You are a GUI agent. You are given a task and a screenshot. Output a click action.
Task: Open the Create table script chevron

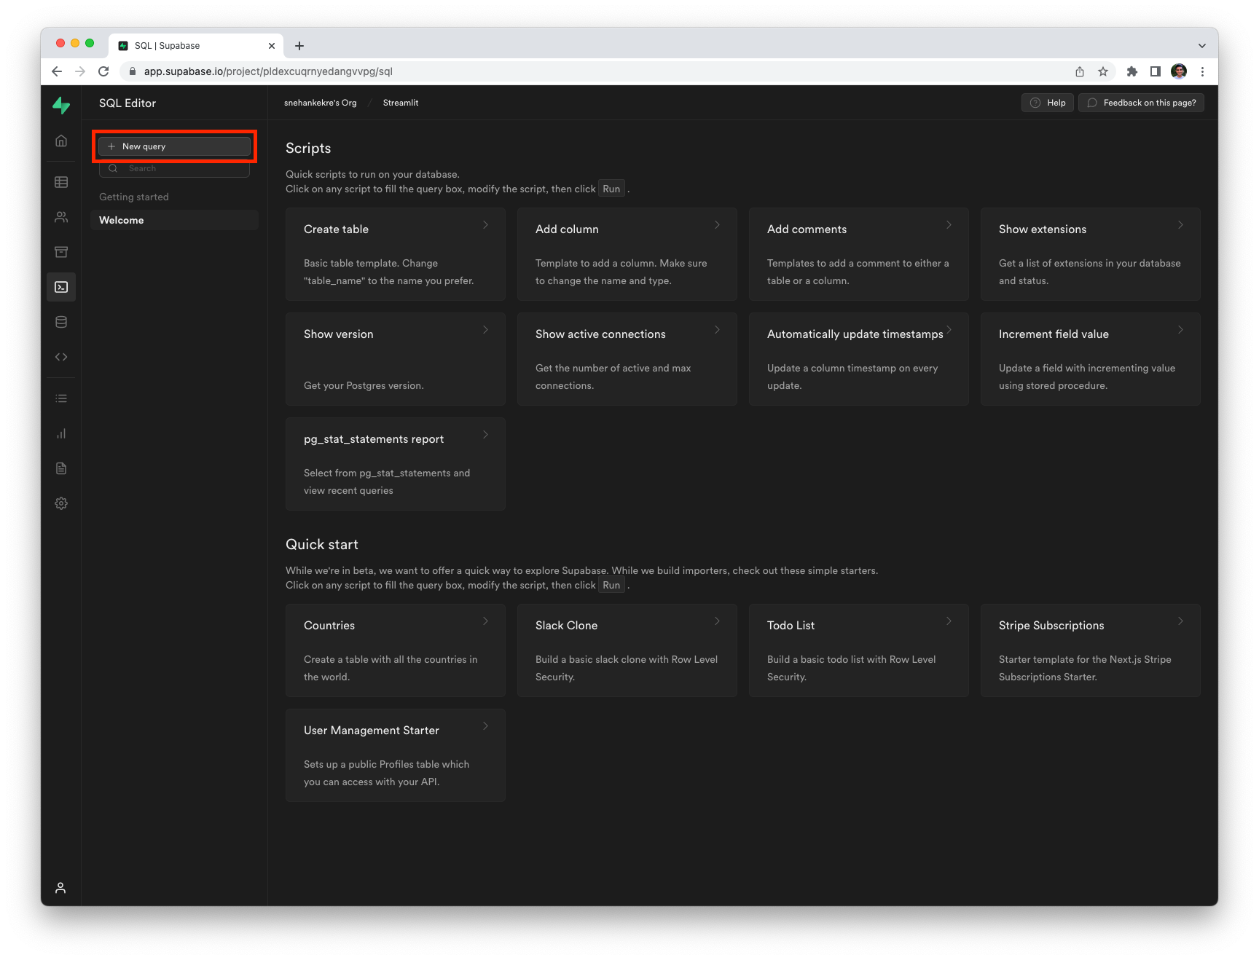pyautogui.click(x=486, y=225)
